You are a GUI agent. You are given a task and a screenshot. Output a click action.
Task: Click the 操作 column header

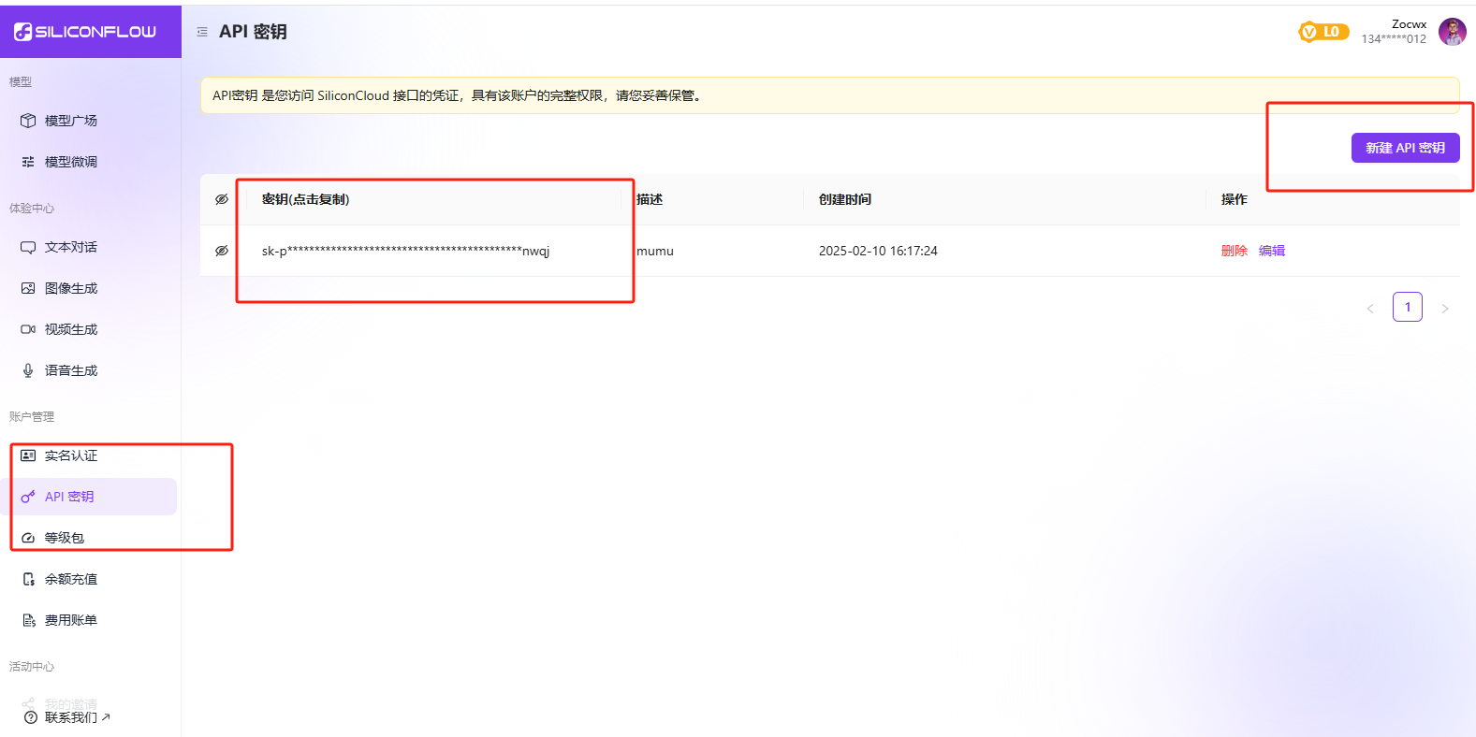click(1235, 199)
